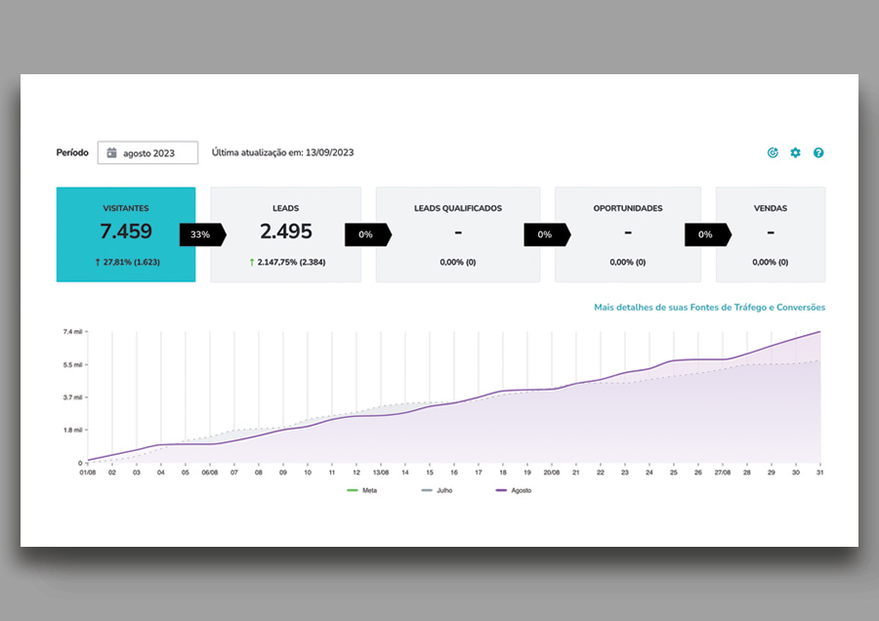879x621 pixels.
Task: Toggle the Meta series in chart legend
Action: click(x=361, y=490)
